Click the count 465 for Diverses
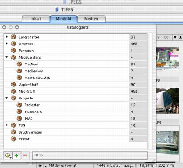183x168 pixels. coord(134,44)
